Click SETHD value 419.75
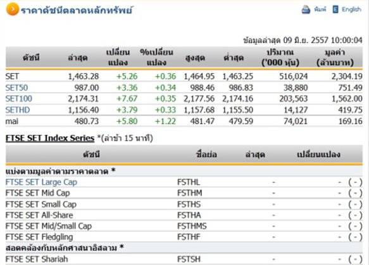This screenshot has height=265, width=369. coord(351,110)
